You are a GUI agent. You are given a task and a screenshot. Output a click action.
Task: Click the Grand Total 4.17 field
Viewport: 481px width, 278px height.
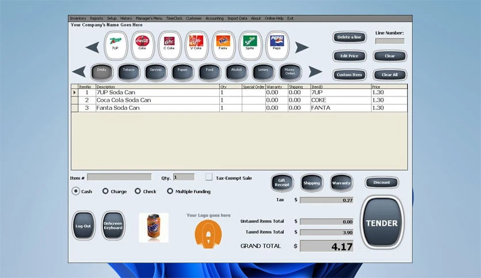(326, 246)
